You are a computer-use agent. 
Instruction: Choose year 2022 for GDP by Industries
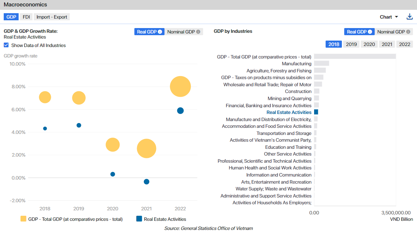point(404,44)
